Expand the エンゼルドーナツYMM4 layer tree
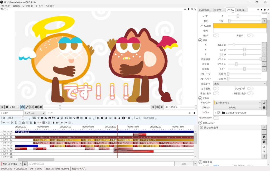Image resolution: width=270 pixels, height=171 pixels. 215,113
